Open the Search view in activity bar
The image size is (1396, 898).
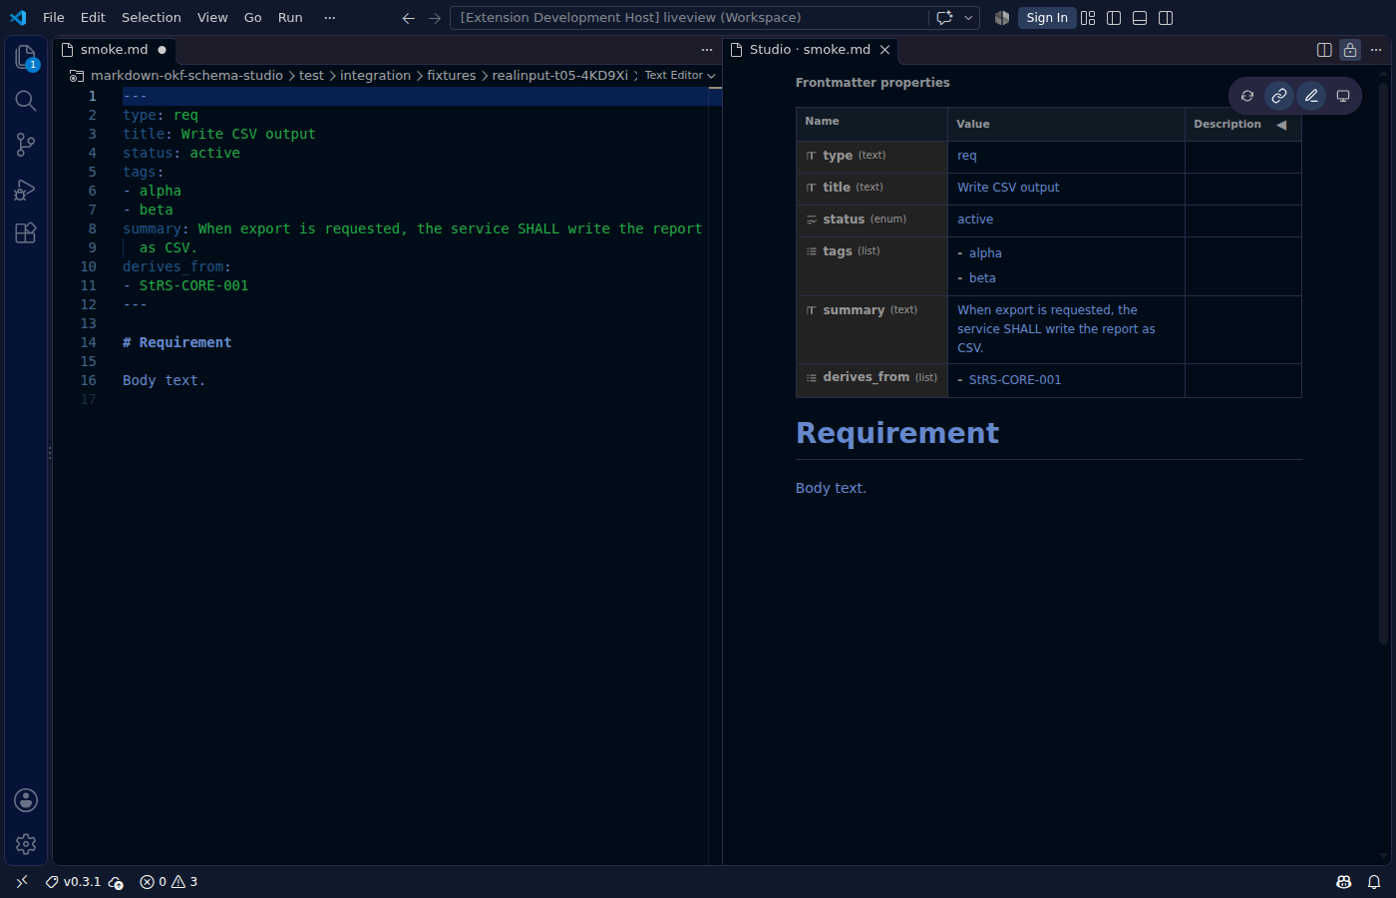point(26,101)
